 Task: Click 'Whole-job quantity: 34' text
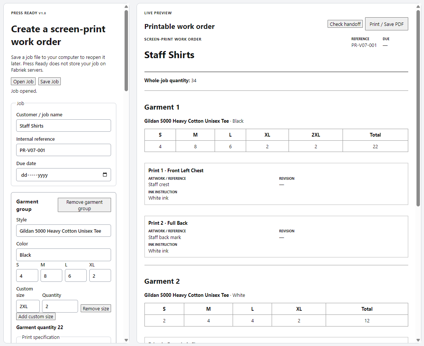click(170, 80)
